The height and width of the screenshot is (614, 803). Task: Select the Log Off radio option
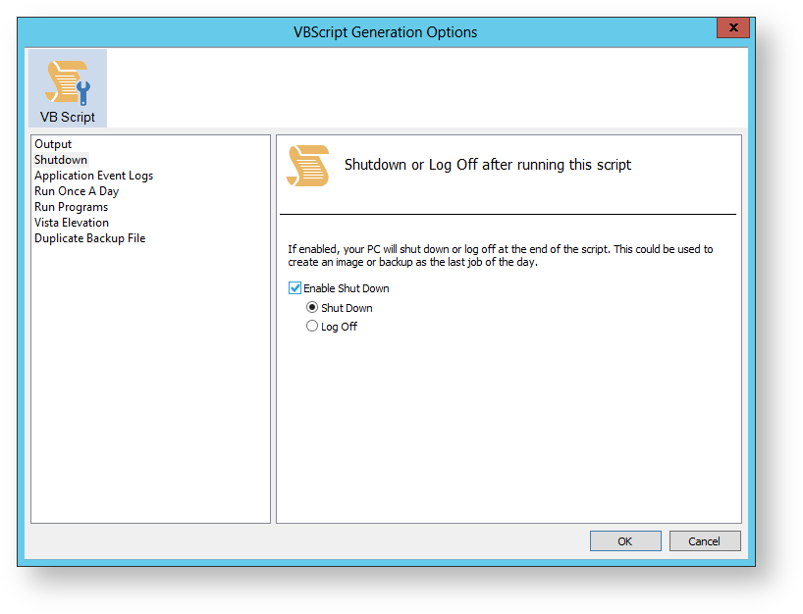coord(312,326)
